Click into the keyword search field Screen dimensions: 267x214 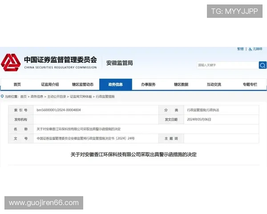tap(228, 65)
